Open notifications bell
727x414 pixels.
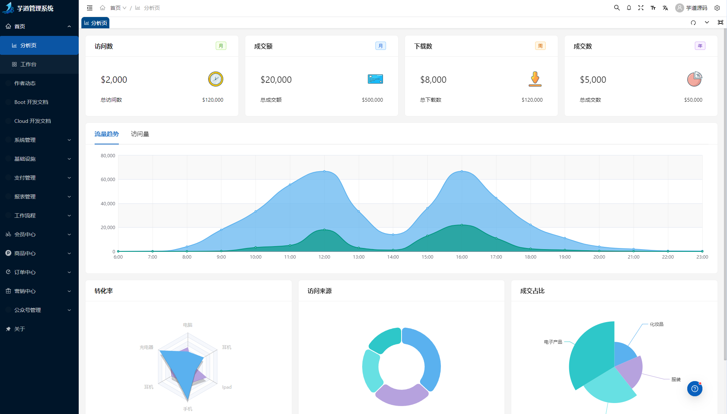click(x=629, y=8)
